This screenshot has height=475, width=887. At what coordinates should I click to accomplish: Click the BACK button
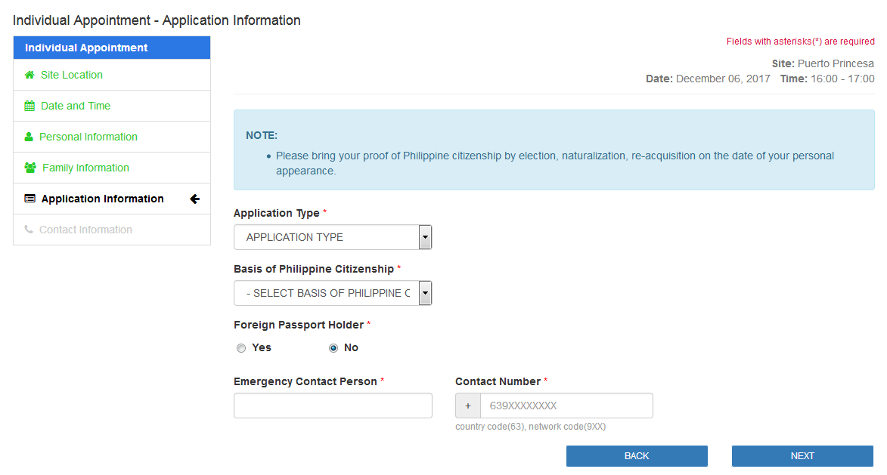click(x=637, y=455)
